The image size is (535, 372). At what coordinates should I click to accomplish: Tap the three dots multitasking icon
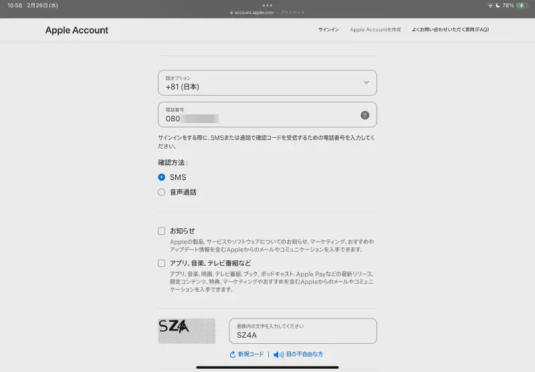(x=267, y=5)
